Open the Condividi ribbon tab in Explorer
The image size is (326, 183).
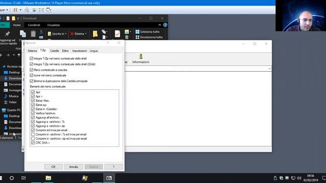point(34,25)
